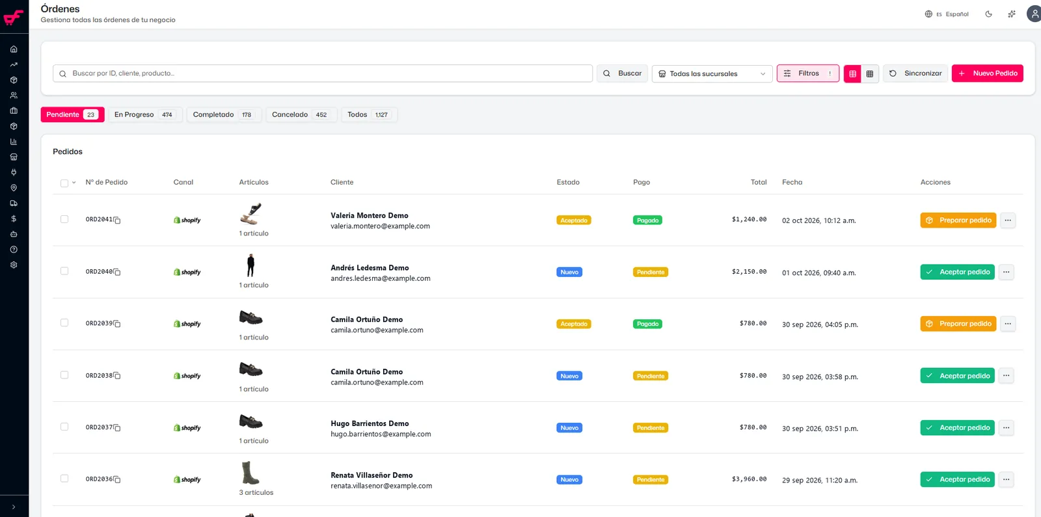Check the box for order ORD2037

pos(64,427)
